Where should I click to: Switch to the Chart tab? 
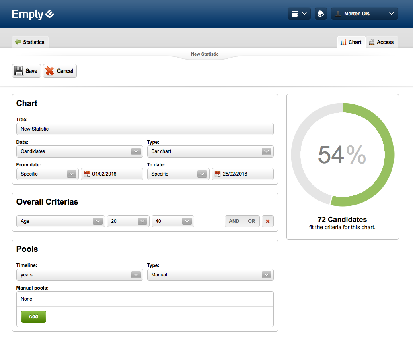(351, 42)
